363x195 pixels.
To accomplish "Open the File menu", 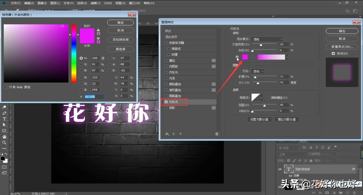I will 16,3.
